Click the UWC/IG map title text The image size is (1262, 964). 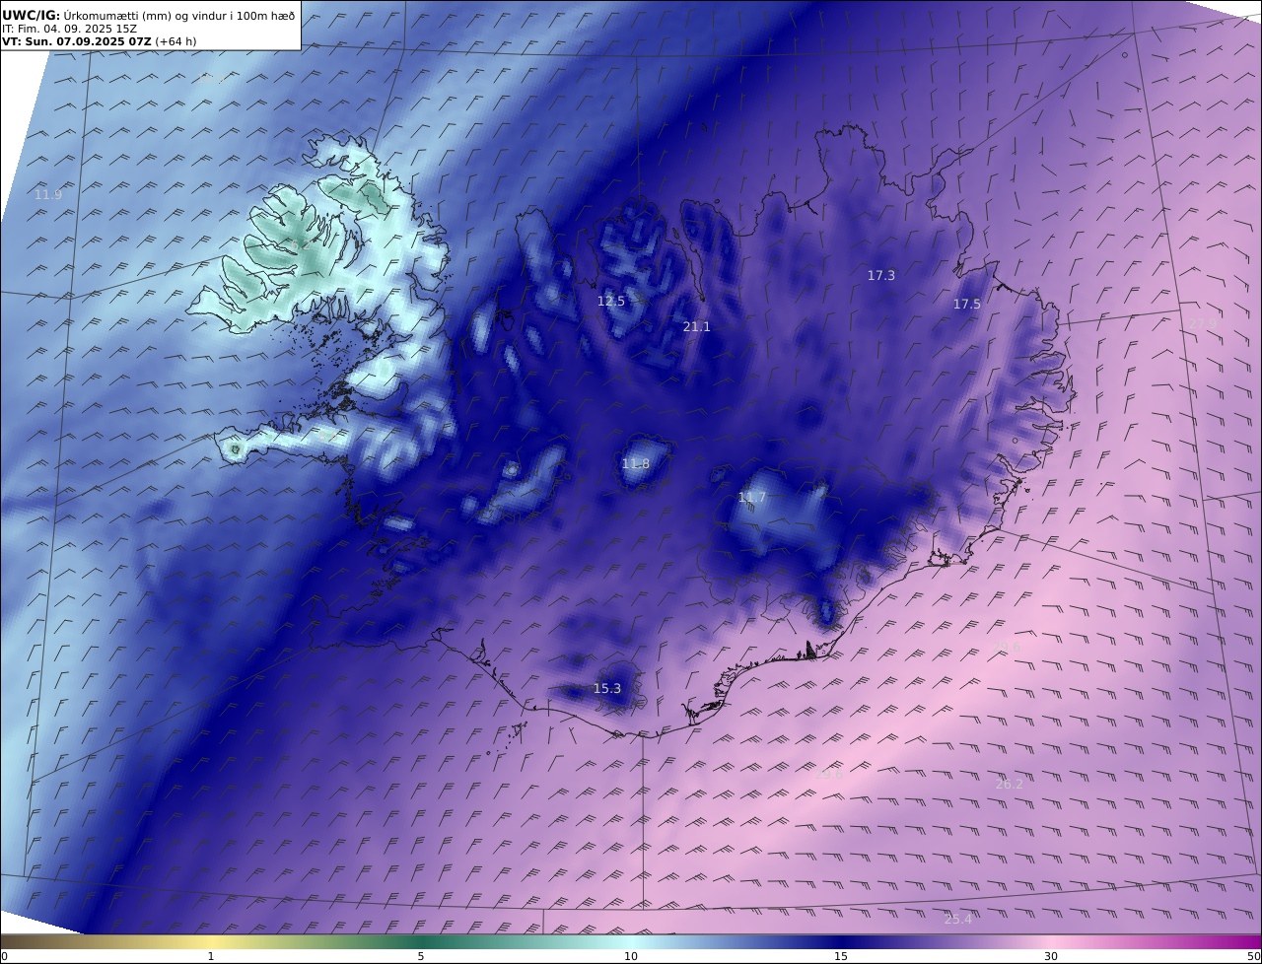[x=148, y=15]
